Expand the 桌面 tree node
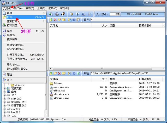The width and height of the screenshot is (167, 123). [4, 92]
